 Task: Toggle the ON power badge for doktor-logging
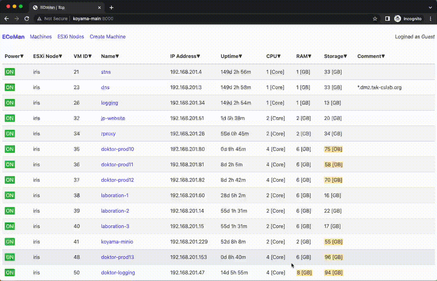click(10, 272)
